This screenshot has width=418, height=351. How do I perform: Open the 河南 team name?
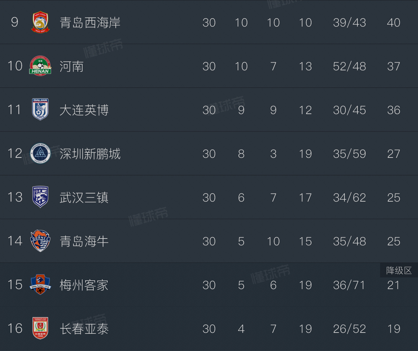[x=72, y=66]
